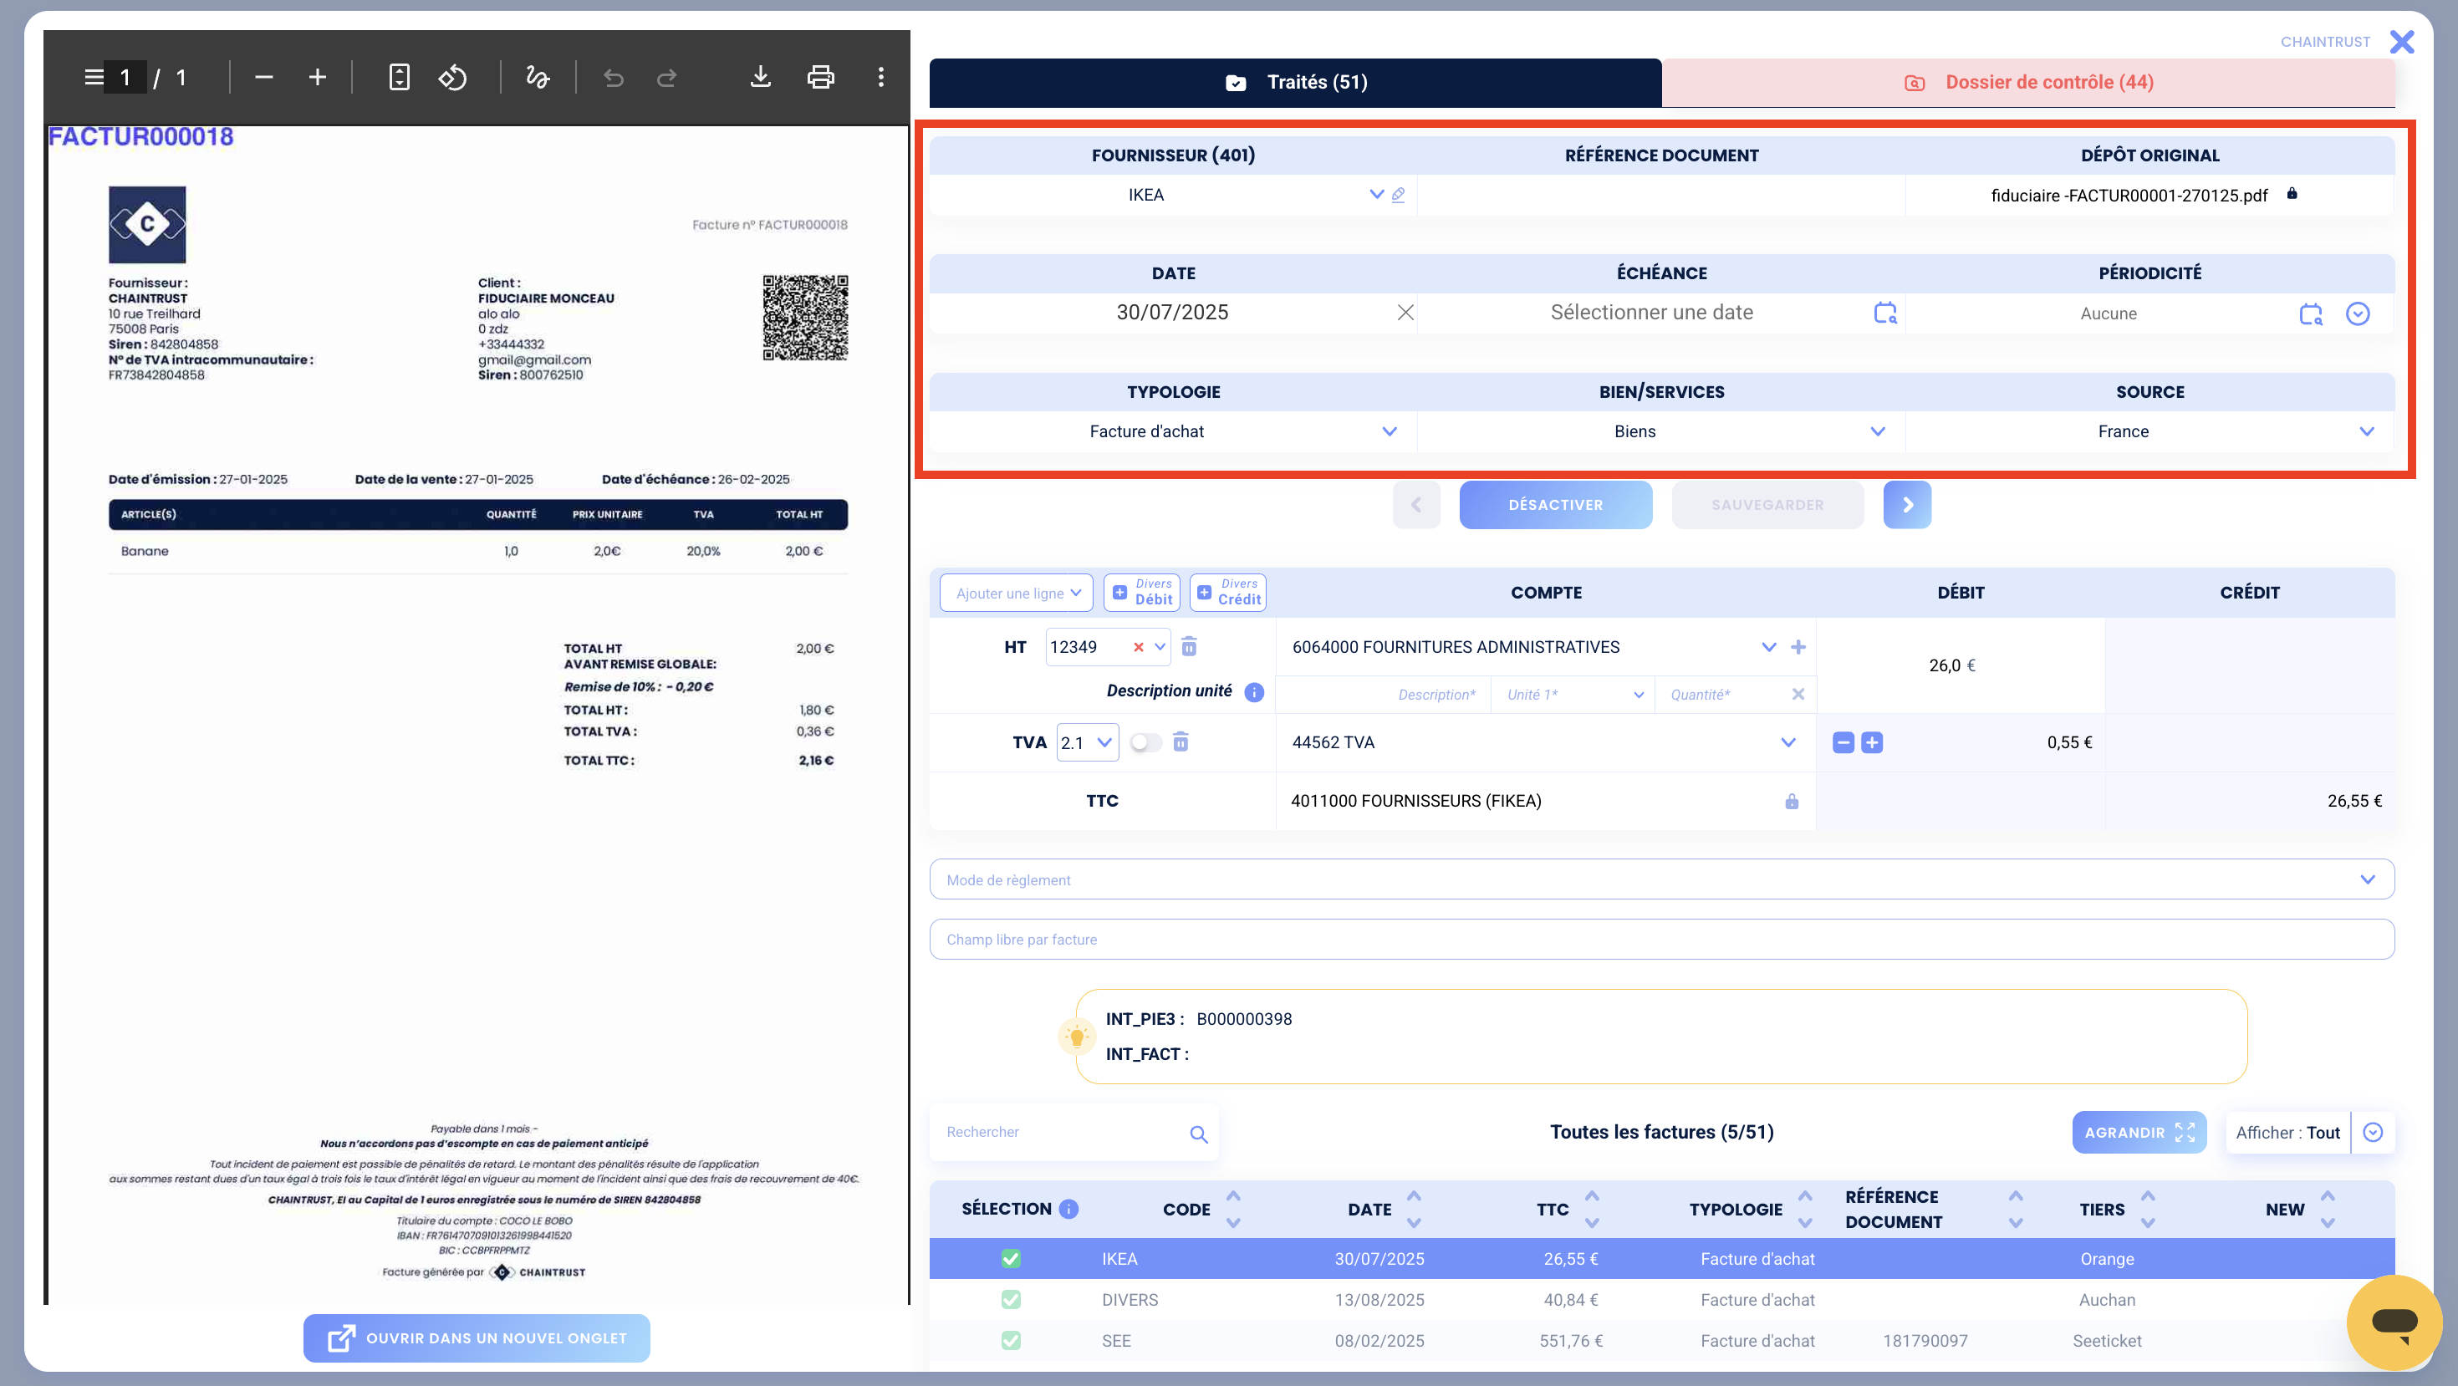The image size is (2458, 1386).
Task: Switch to the Traités (51) tab
Action: 1295,82
